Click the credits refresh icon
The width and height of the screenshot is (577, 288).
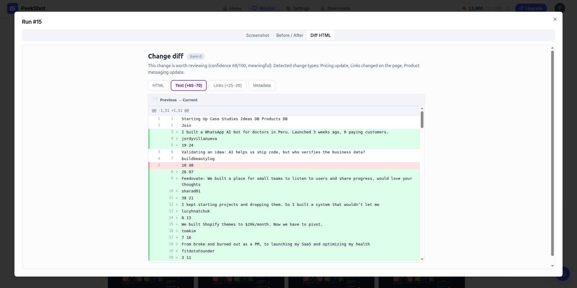click(x=508, y=8)
